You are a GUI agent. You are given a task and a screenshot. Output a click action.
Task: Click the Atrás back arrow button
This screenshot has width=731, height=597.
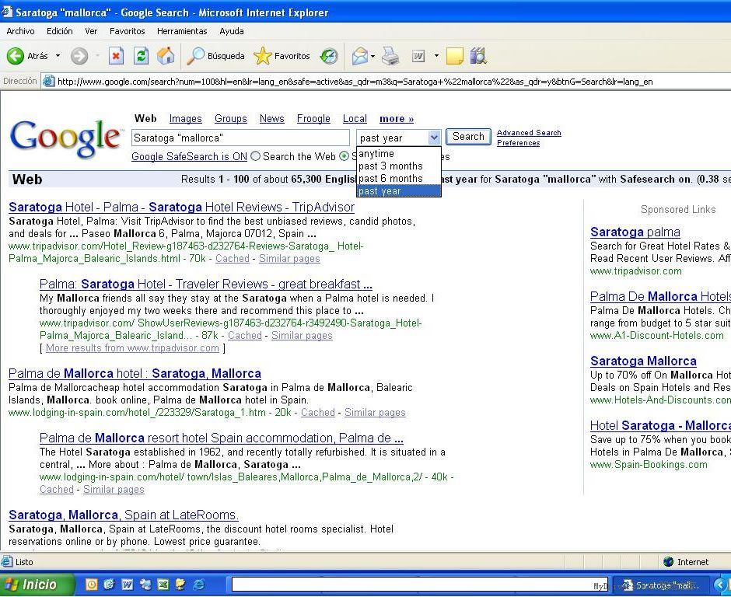[x=27, y=56]
